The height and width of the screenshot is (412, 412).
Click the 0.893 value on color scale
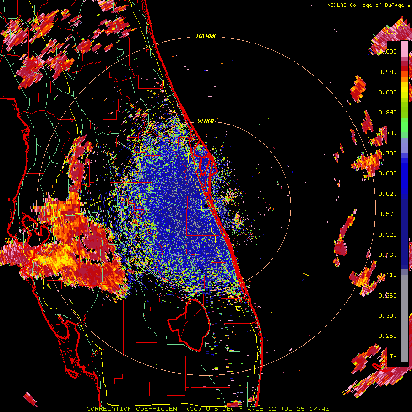point(388,92)
